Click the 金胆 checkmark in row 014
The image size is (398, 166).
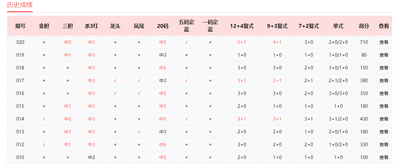point(44,119)
